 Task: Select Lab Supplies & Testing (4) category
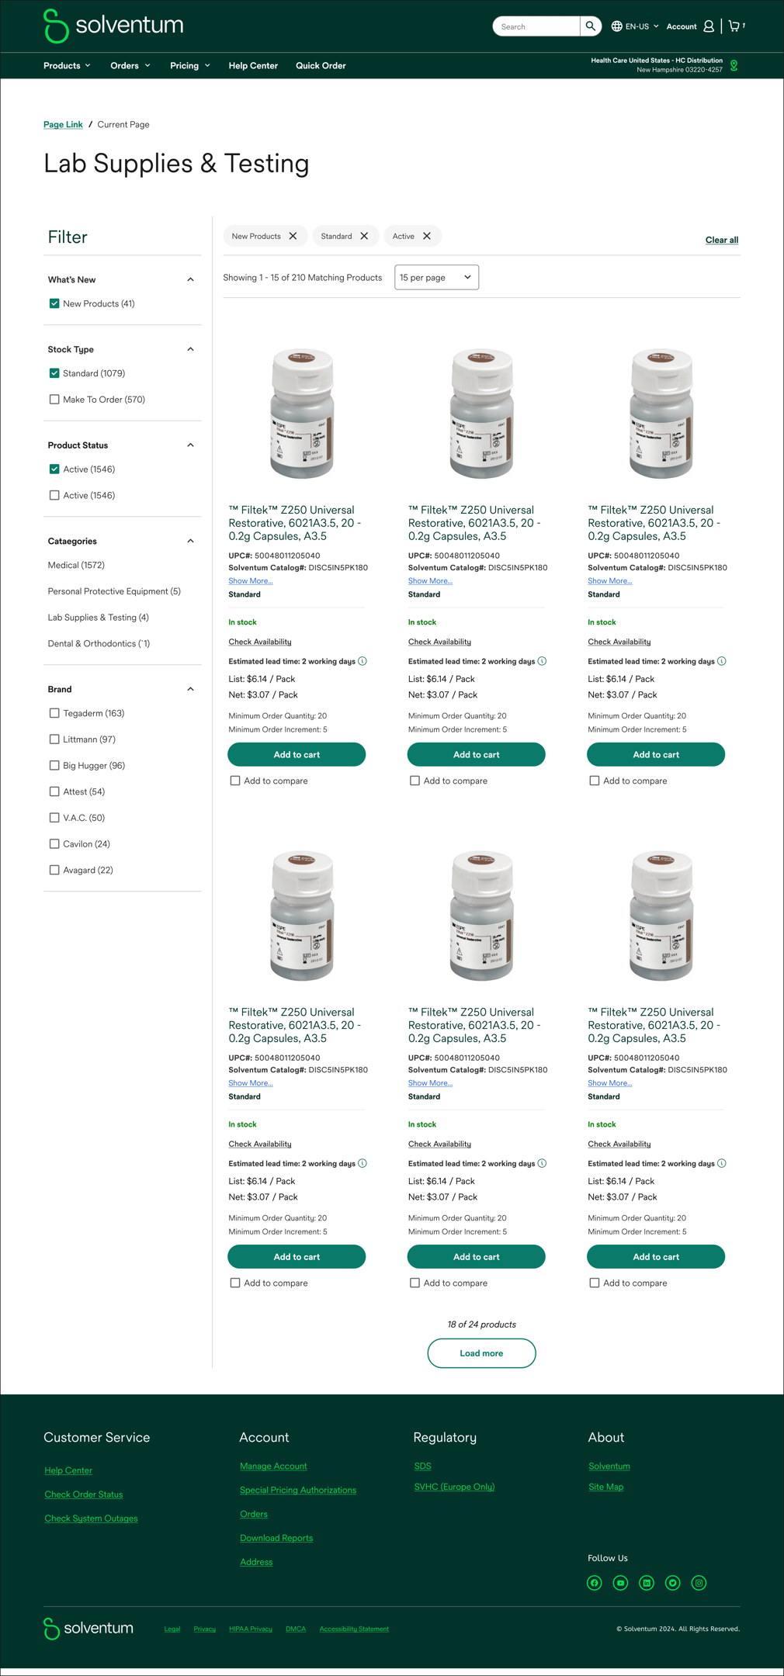(99, 618)
